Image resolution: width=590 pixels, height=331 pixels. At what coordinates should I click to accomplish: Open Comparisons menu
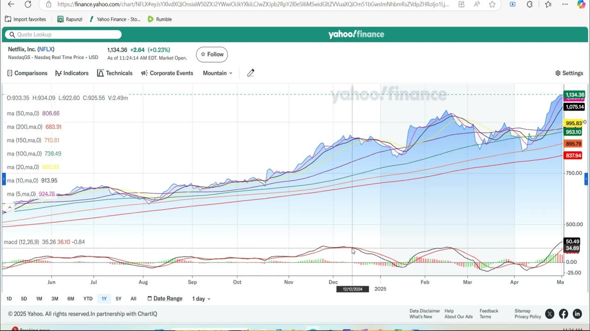tap(27, 73)
